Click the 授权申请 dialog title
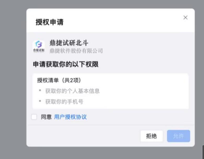Screen dimensions: 204x159 coord(50,22)
